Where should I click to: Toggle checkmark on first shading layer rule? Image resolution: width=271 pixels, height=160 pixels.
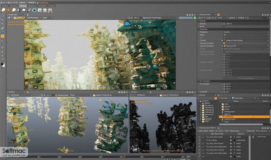(203, 137)
